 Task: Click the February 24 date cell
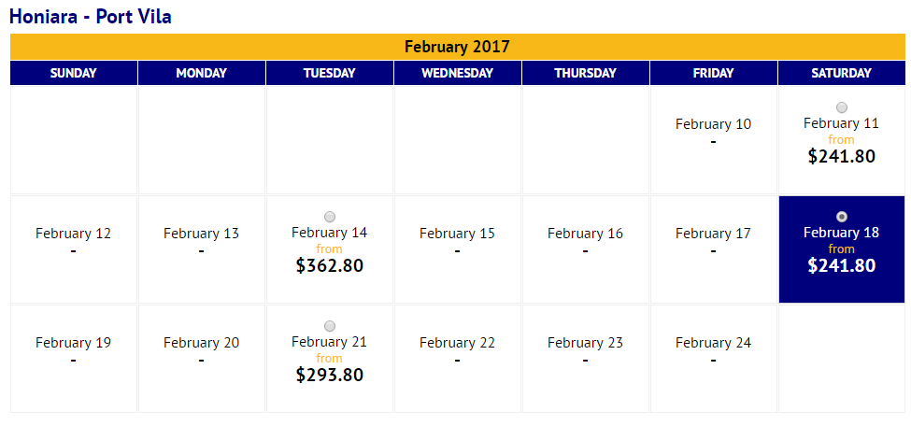pyautogui.click(x=714, y=359)
